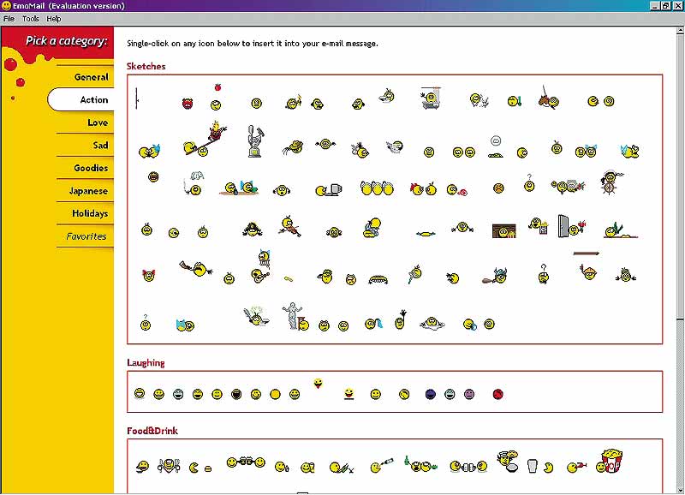The image size is (685, 495).
Task: Select the General category
Action: (x=91, y=77)
